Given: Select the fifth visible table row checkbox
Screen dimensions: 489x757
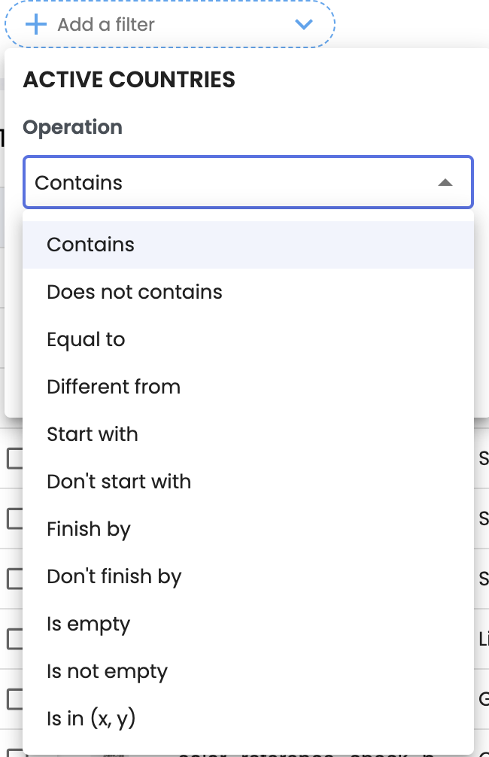Looking at the screenshot, I should click(14, 699).
